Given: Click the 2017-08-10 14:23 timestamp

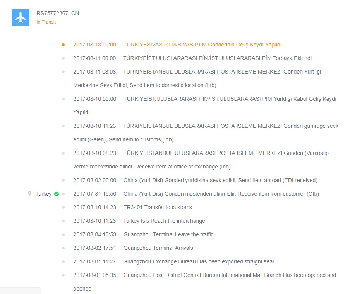Looking at the screenshot, I should click(x=94, y=207).
